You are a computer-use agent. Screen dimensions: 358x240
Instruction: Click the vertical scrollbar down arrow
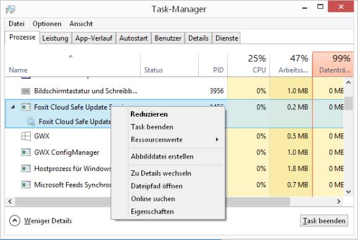pos(349,192)
